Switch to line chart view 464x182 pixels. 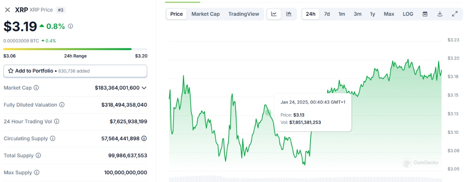274,14
